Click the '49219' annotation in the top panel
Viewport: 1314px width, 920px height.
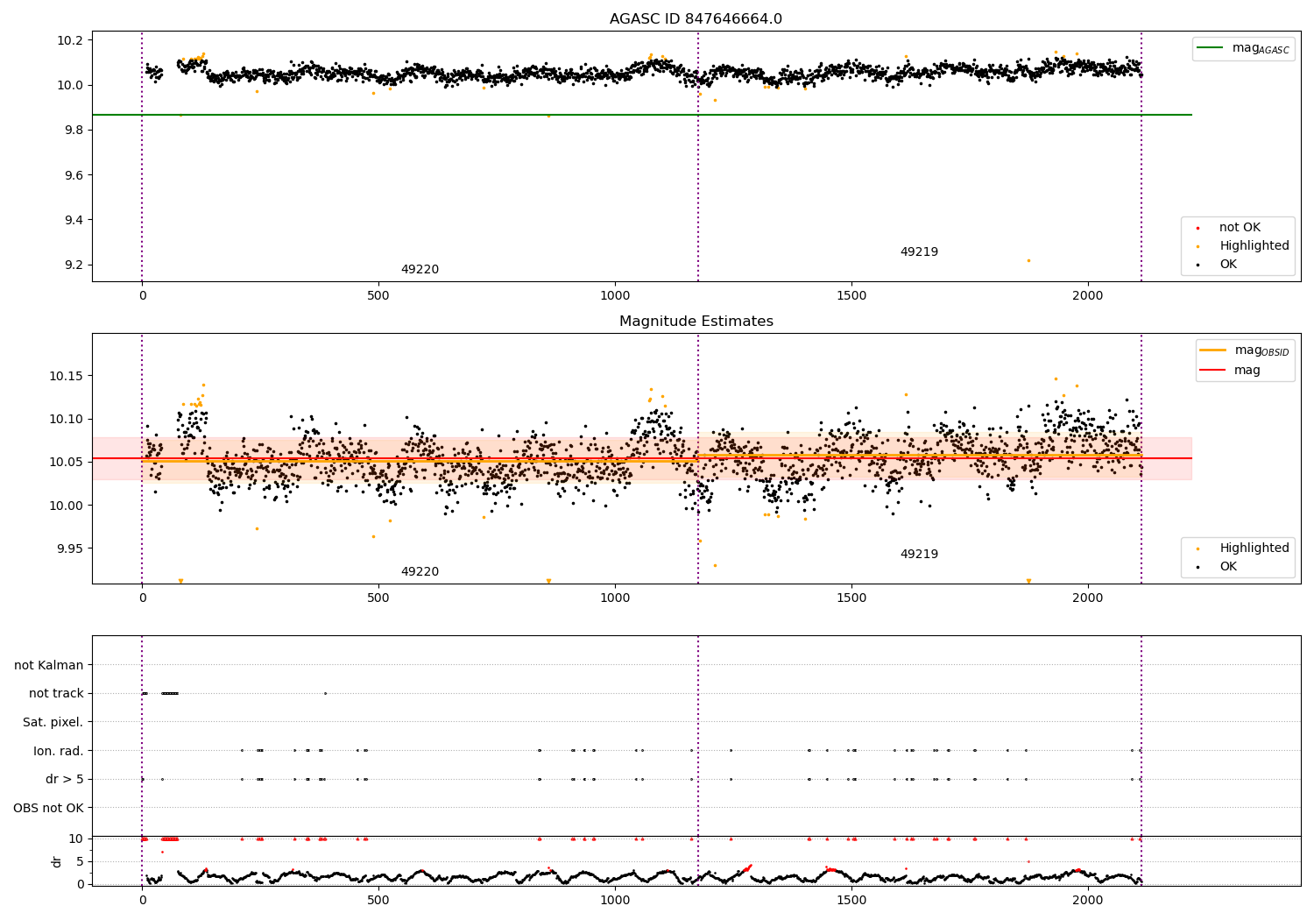coord(919,252)
